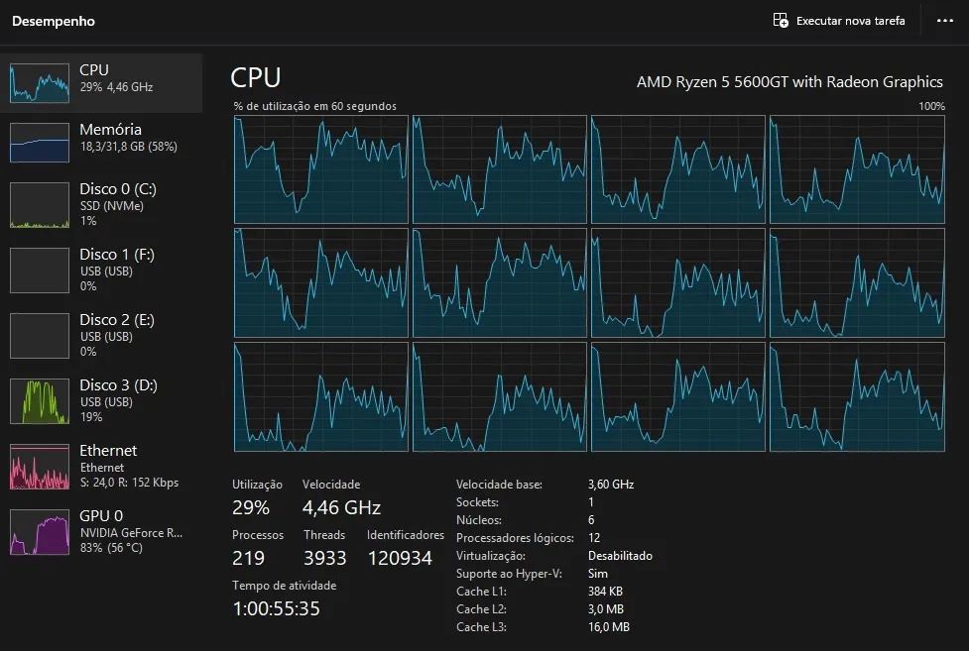Click the 120934 Identificadores count
The height and width of the screenshot is (651, 969).
400,558
